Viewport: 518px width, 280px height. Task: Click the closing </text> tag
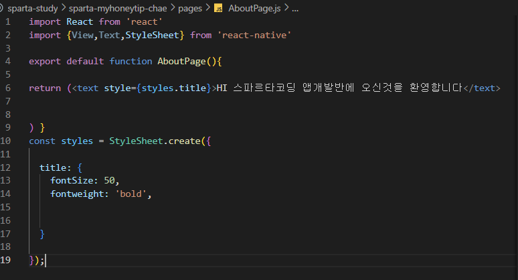click(x=482, y=88)
